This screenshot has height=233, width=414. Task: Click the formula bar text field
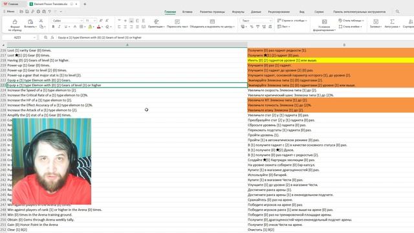click(x=234, y=38)
